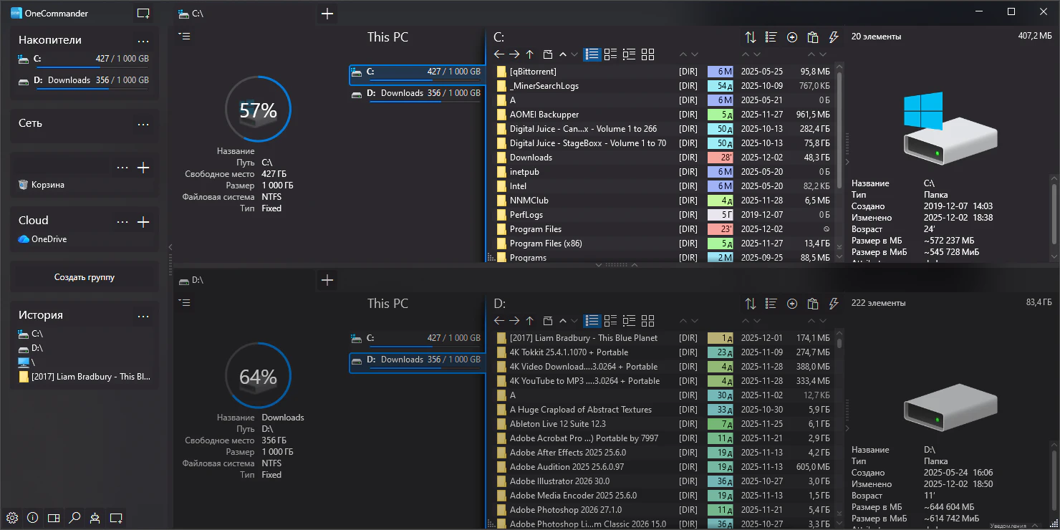Navigate back in the D: pane
The height and width of the screenshot is (530, 1060).
[499, 321]
